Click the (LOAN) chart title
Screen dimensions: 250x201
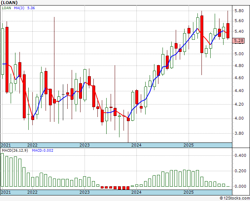click(9, 3)
